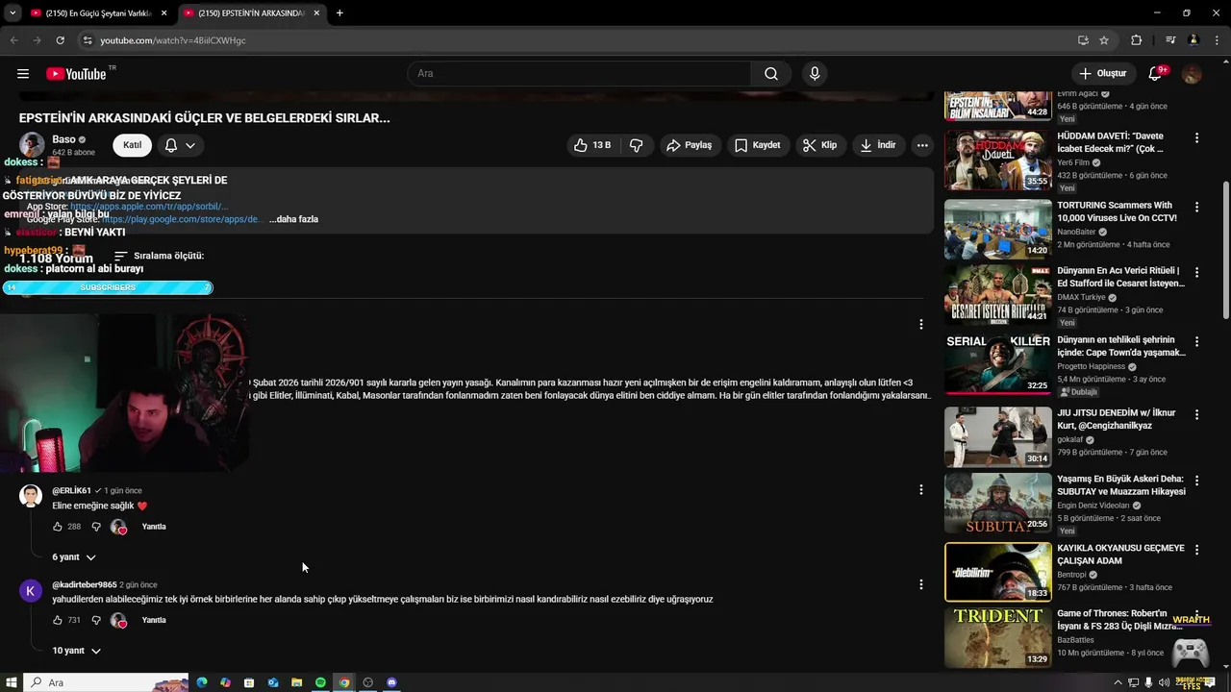Dislike the @ERLİK61 comment
The width and height of the screenshot is (1231, 692).
96,527
